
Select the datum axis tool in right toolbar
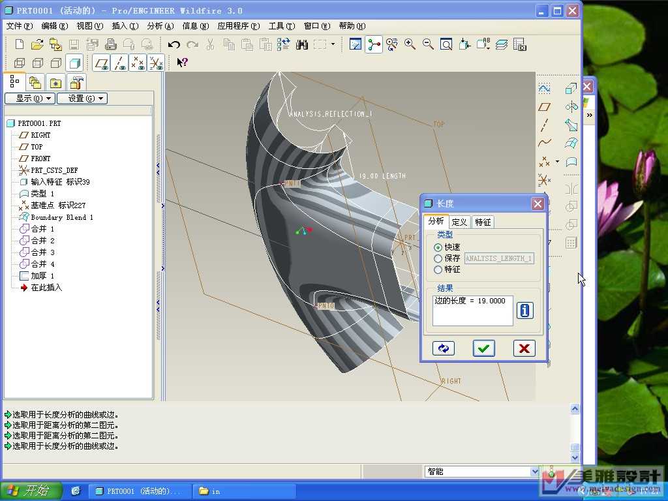(545, 125)
